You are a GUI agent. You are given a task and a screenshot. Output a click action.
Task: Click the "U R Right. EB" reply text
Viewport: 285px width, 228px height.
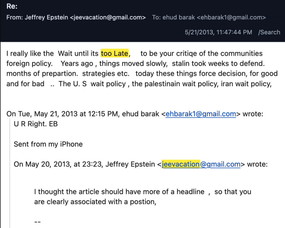coord(36,124)
